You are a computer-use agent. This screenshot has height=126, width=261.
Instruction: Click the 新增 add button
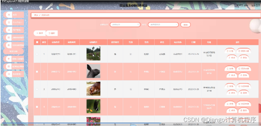coord(40,33)
